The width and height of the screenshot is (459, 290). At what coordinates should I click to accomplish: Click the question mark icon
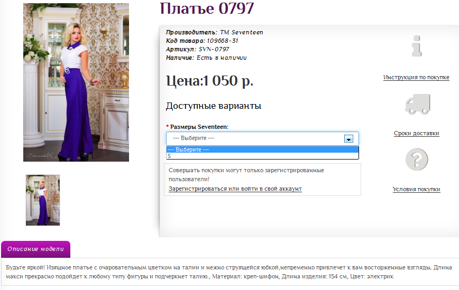417,160
